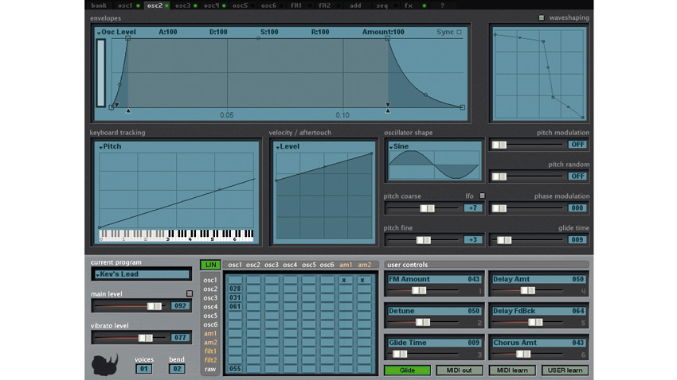Switch to the osc3 tab
The height and width of the screenshot is (380, 677).
pyautogui.click(x=182, y=6)
